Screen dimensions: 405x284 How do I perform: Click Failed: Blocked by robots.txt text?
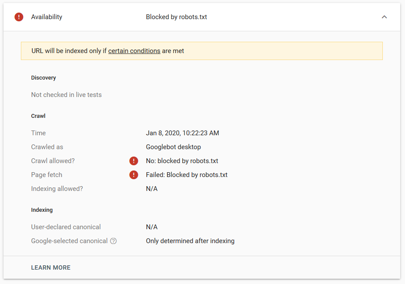coord(187,175)
